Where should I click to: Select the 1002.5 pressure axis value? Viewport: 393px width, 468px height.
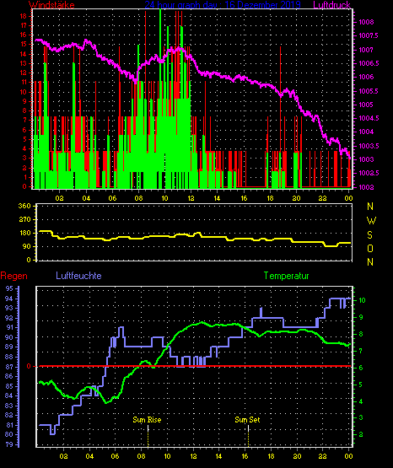[x=369, y=174]
